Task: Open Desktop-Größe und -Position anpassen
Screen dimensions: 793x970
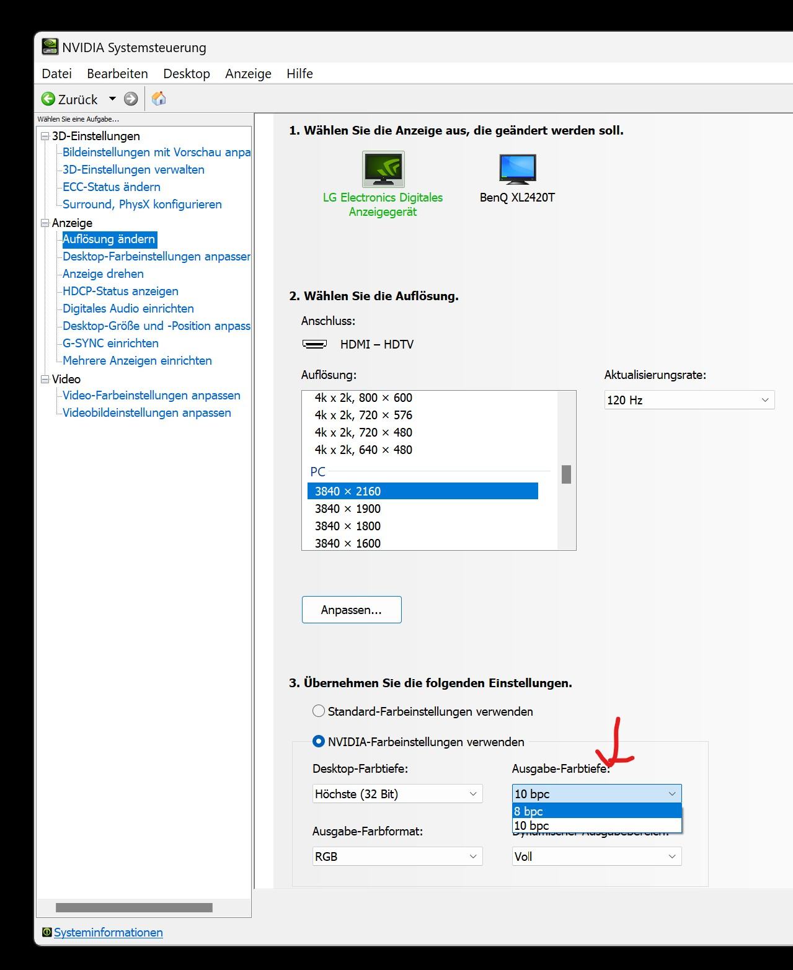Action: [156, 326]
